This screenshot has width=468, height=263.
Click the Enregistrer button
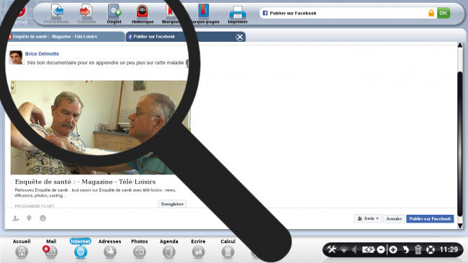pos(172,204)
